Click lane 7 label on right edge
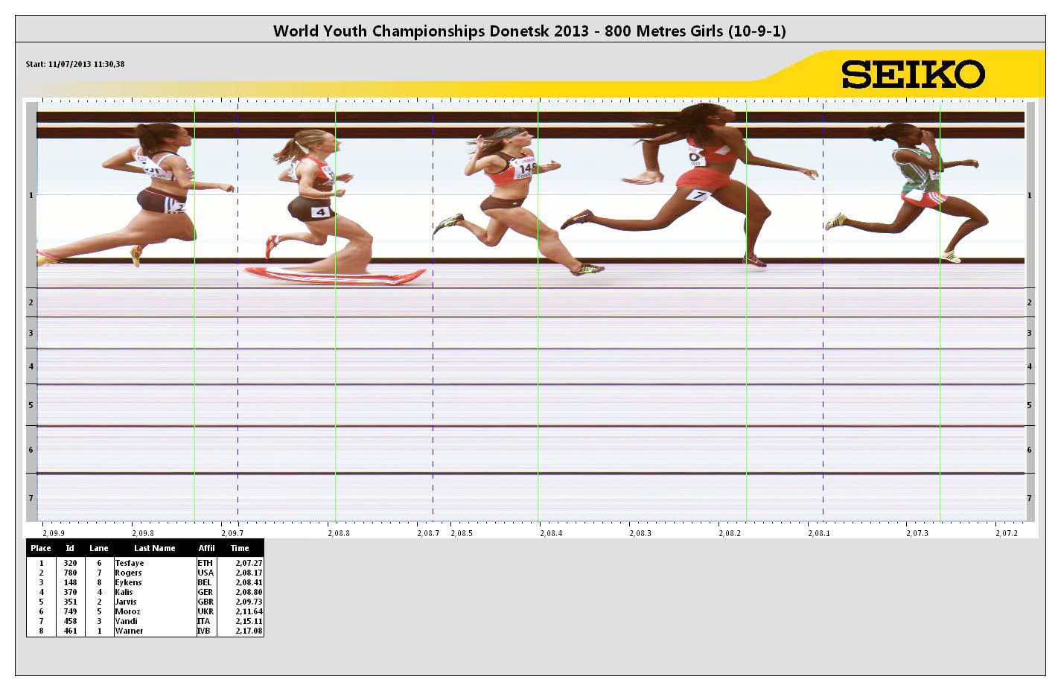The height and width of the screenshot is (691, 1061). click(1029, 498)
